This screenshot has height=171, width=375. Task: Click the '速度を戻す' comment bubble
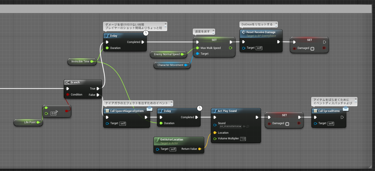204,31
